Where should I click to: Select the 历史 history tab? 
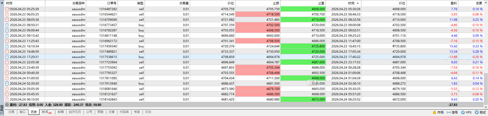34,112
